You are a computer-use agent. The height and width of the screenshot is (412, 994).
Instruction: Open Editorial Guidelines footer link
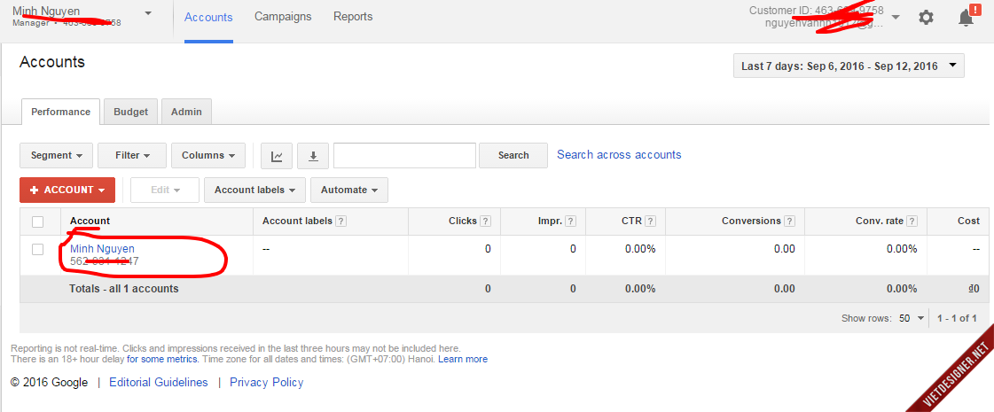pyautogui.click(x=159, y=383)
